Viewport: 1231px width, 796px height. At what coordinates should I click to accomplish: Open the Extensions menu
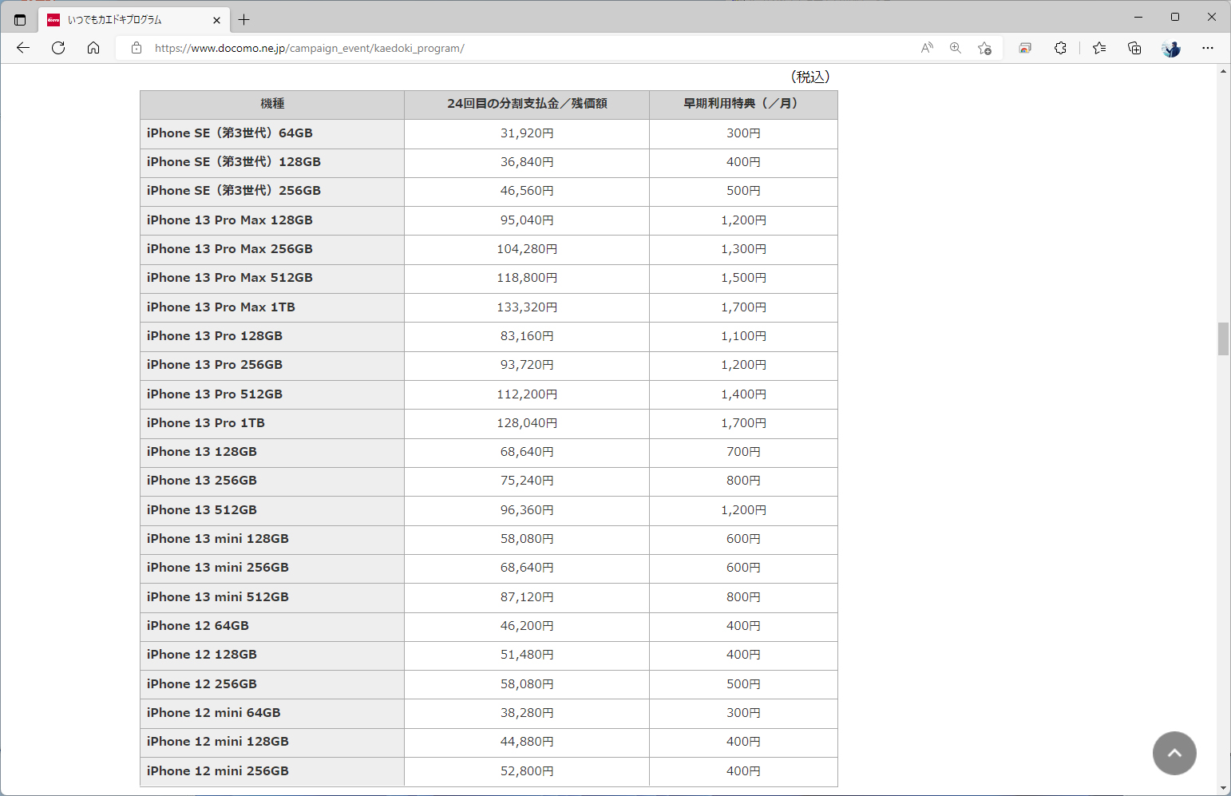1060,48
